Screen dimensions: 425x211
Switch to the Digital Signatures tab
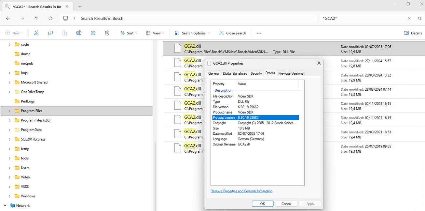235,73
